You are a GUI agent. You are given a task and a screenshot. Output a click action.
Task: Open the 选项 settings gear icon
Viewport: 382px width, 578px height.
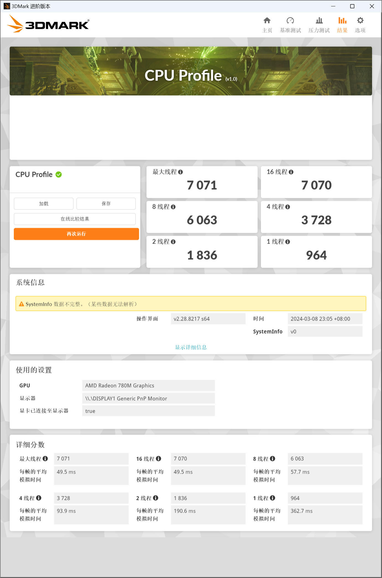click(x=360, y=20)
